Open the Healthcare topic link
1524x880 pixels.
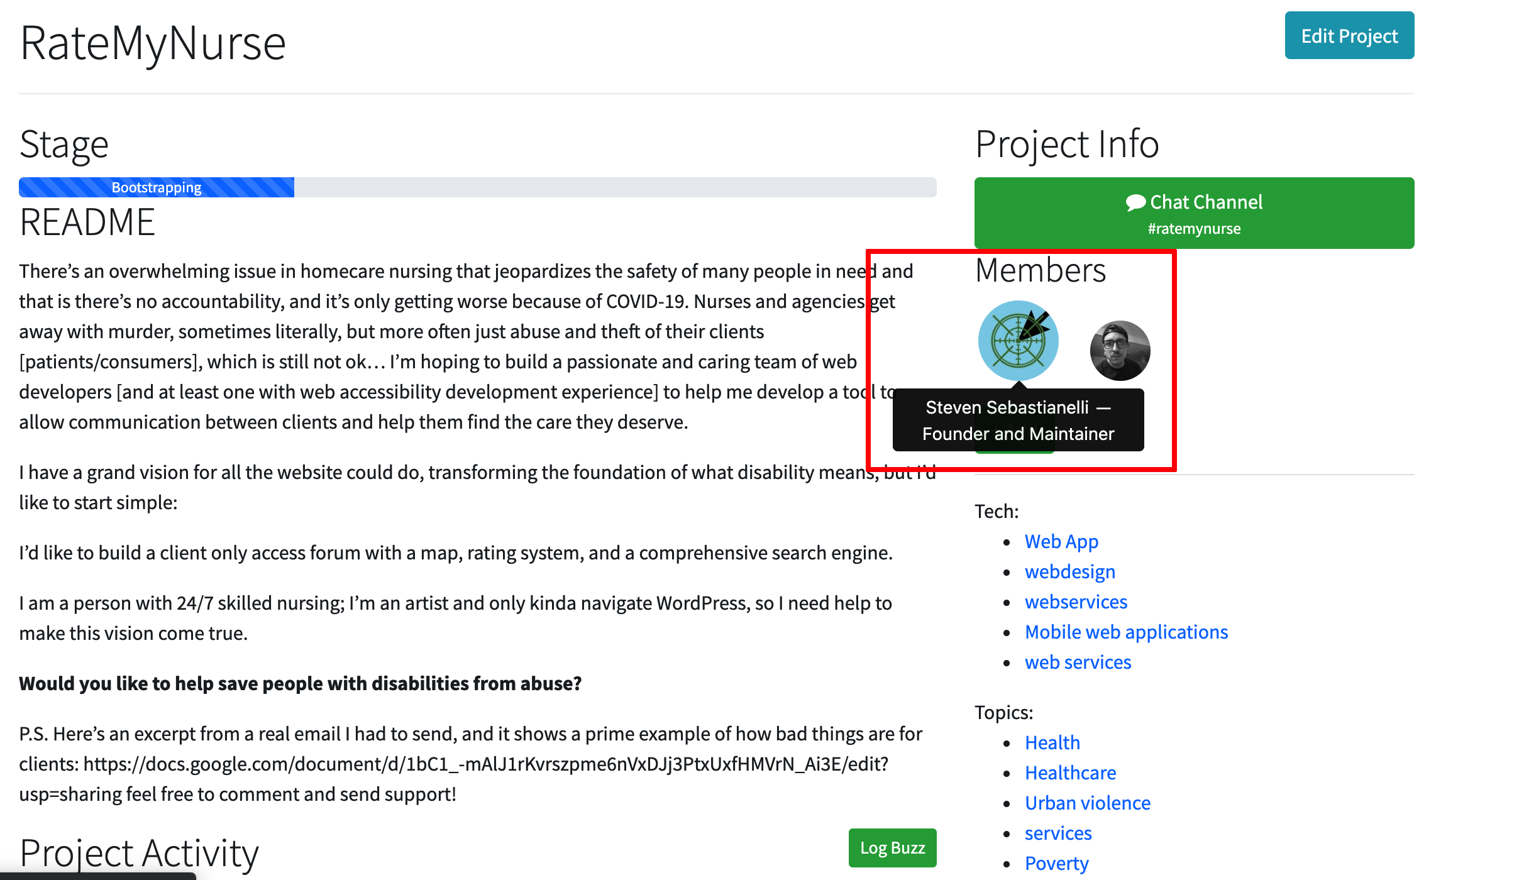point(1070,773)
